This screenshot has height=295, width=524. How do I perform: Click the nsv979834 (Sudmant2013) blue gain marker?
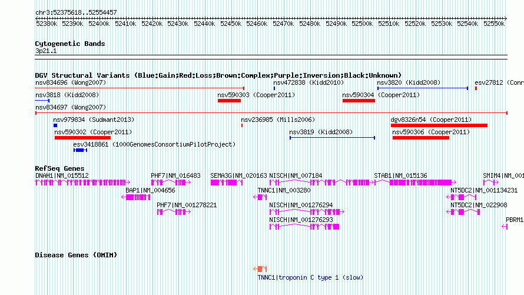[55, 125]
